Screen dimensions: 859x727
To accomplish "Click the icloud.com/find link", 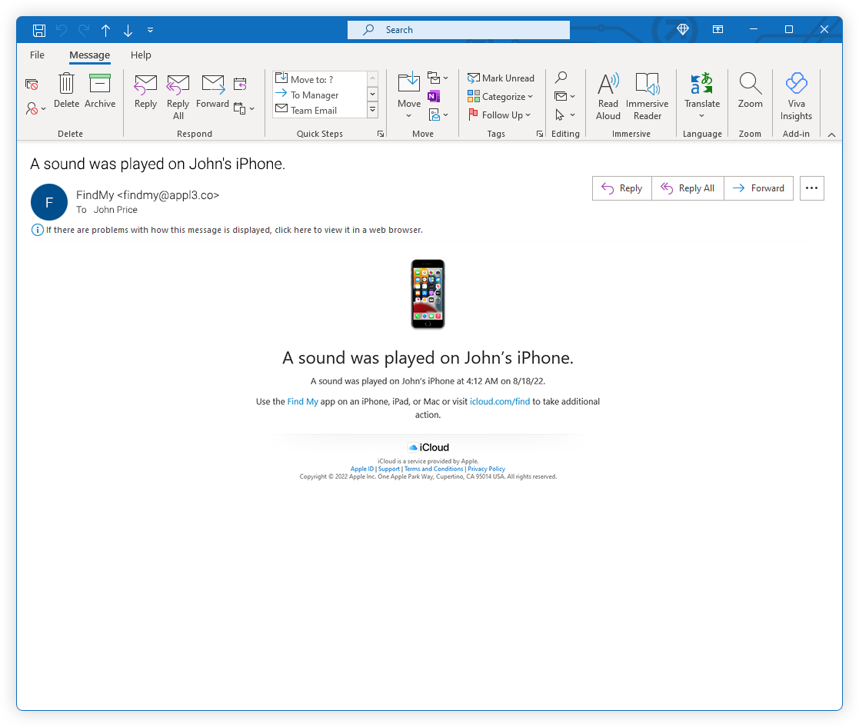I will point(500,401).
